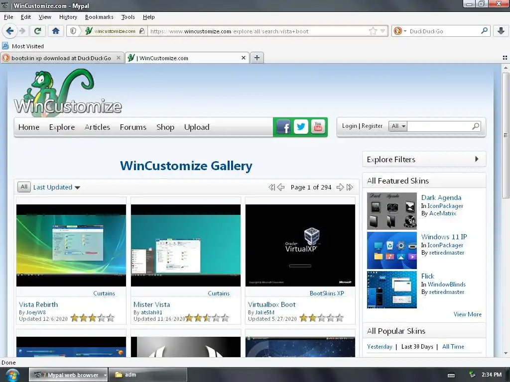This screenshot has height=382, width=510.
Task: Click the Register link
Action: click(372, 126)
